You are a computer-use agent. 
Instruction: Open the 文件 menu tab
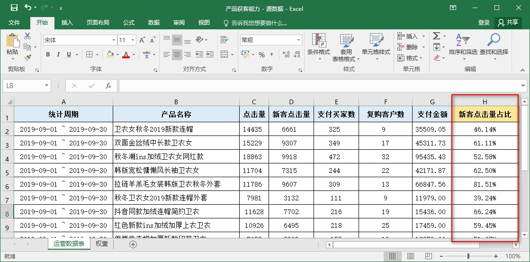pyautogui.click(x=14, y=23)
